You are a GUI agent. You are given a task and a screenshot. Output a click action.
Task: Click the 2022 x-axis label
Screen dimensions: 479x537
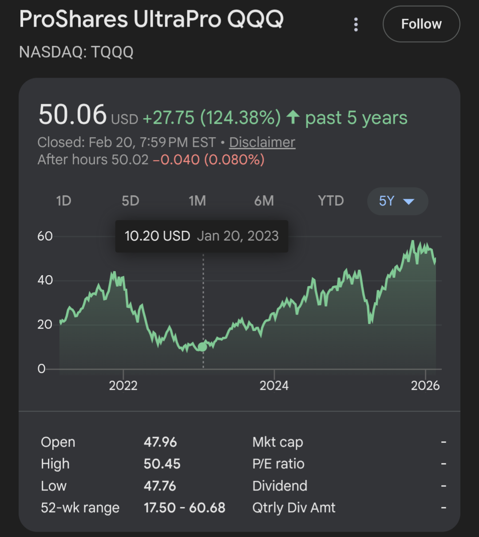[x=123, y=385]
